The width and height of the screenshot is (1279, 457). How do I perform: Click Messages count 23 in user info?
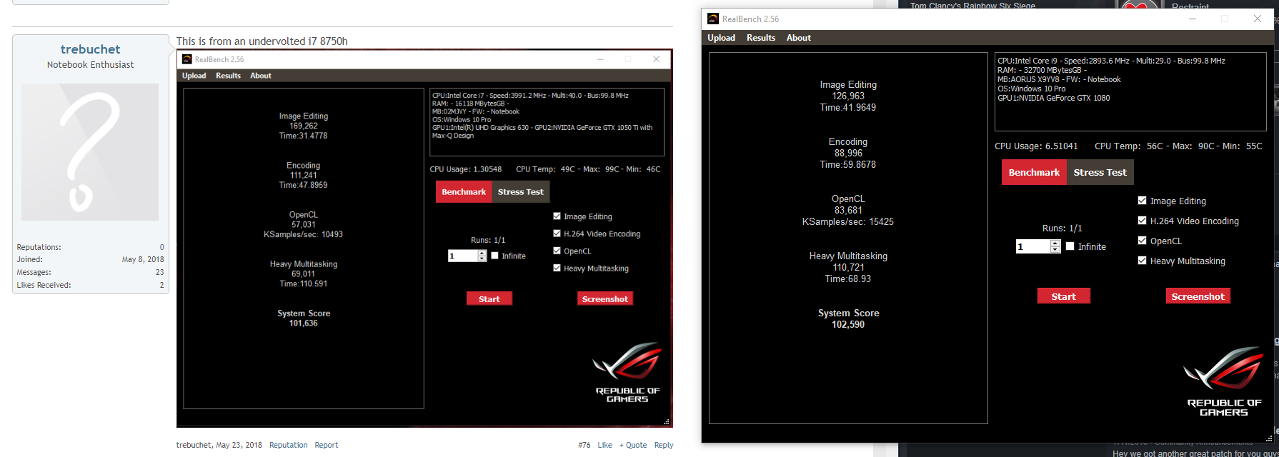coord(159,272)
